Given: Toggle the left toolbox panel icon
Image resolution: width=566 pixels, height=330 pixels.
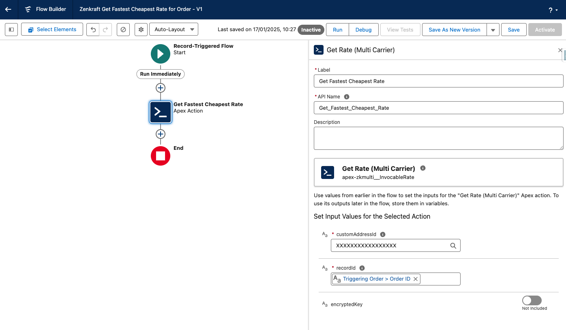Looking at the screenshot, I should (11, 30).
